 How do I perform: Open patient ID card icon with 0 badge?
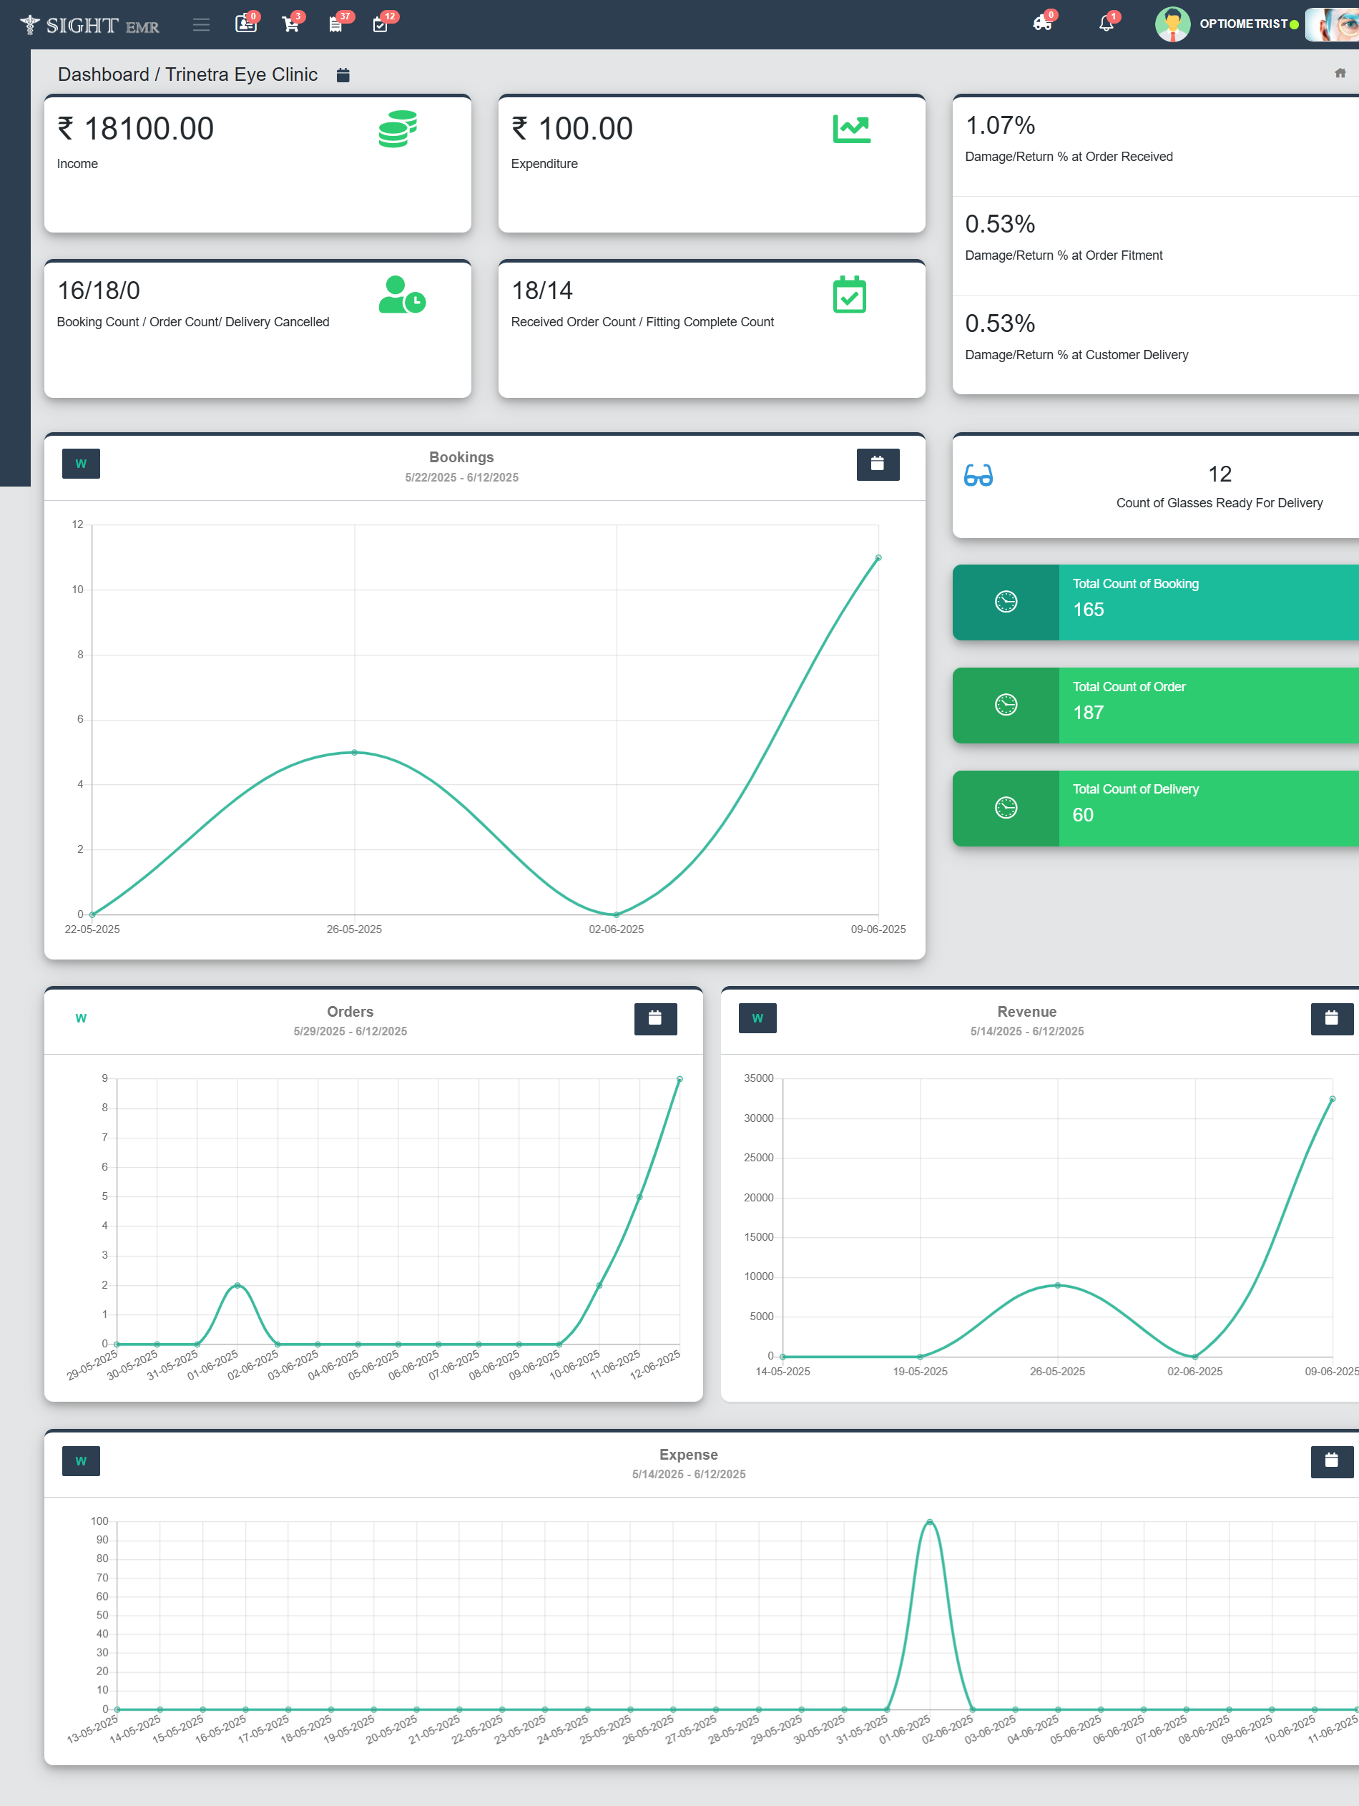[245, 24]
